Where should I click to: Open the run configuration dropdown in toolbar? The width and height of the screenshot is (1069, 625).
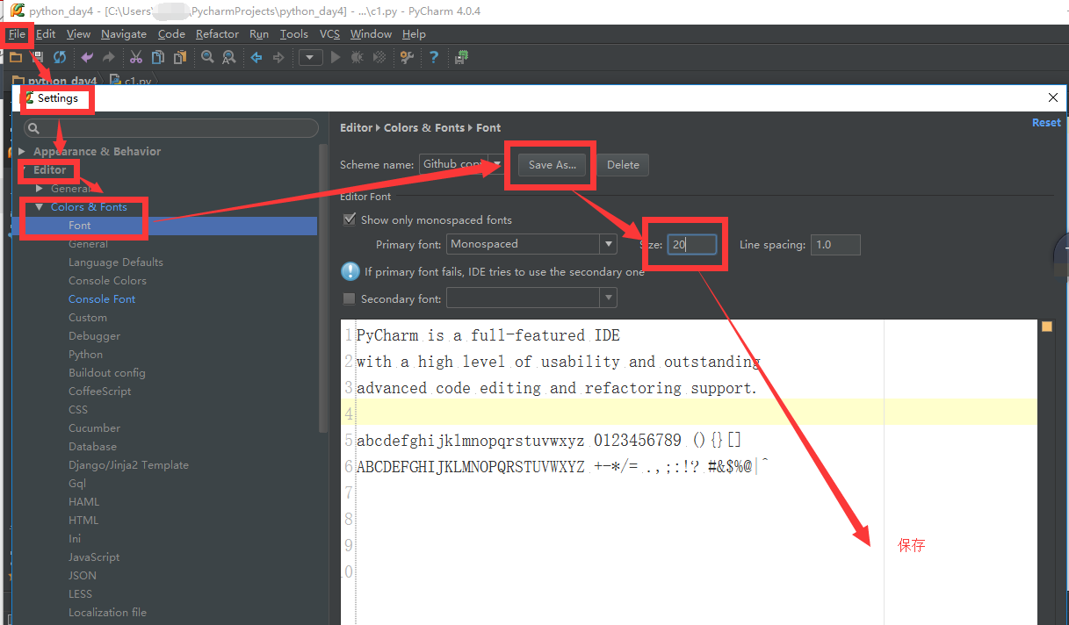[x=311, y=57]
